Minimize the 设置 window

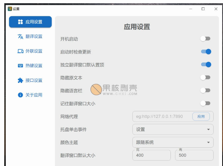pos(191,9)
